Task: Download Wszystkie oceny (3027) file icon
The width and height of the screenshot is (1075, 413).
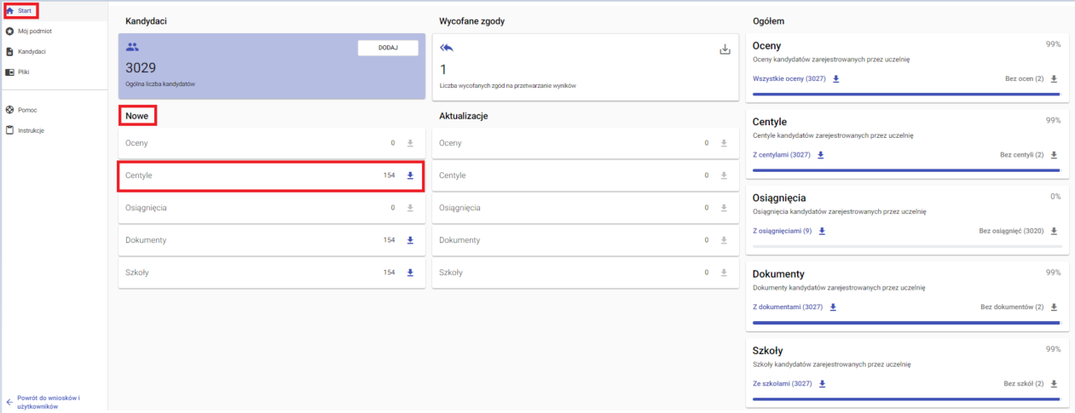Action: (836, 79)
